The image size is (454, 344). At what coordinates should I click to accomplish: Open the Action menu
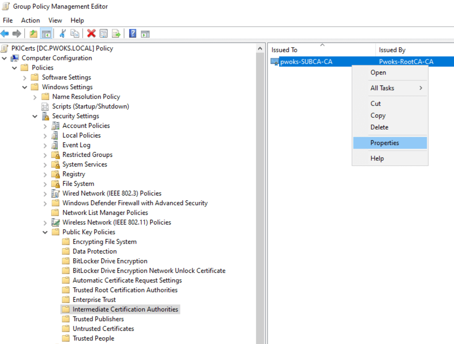point(30,20)
